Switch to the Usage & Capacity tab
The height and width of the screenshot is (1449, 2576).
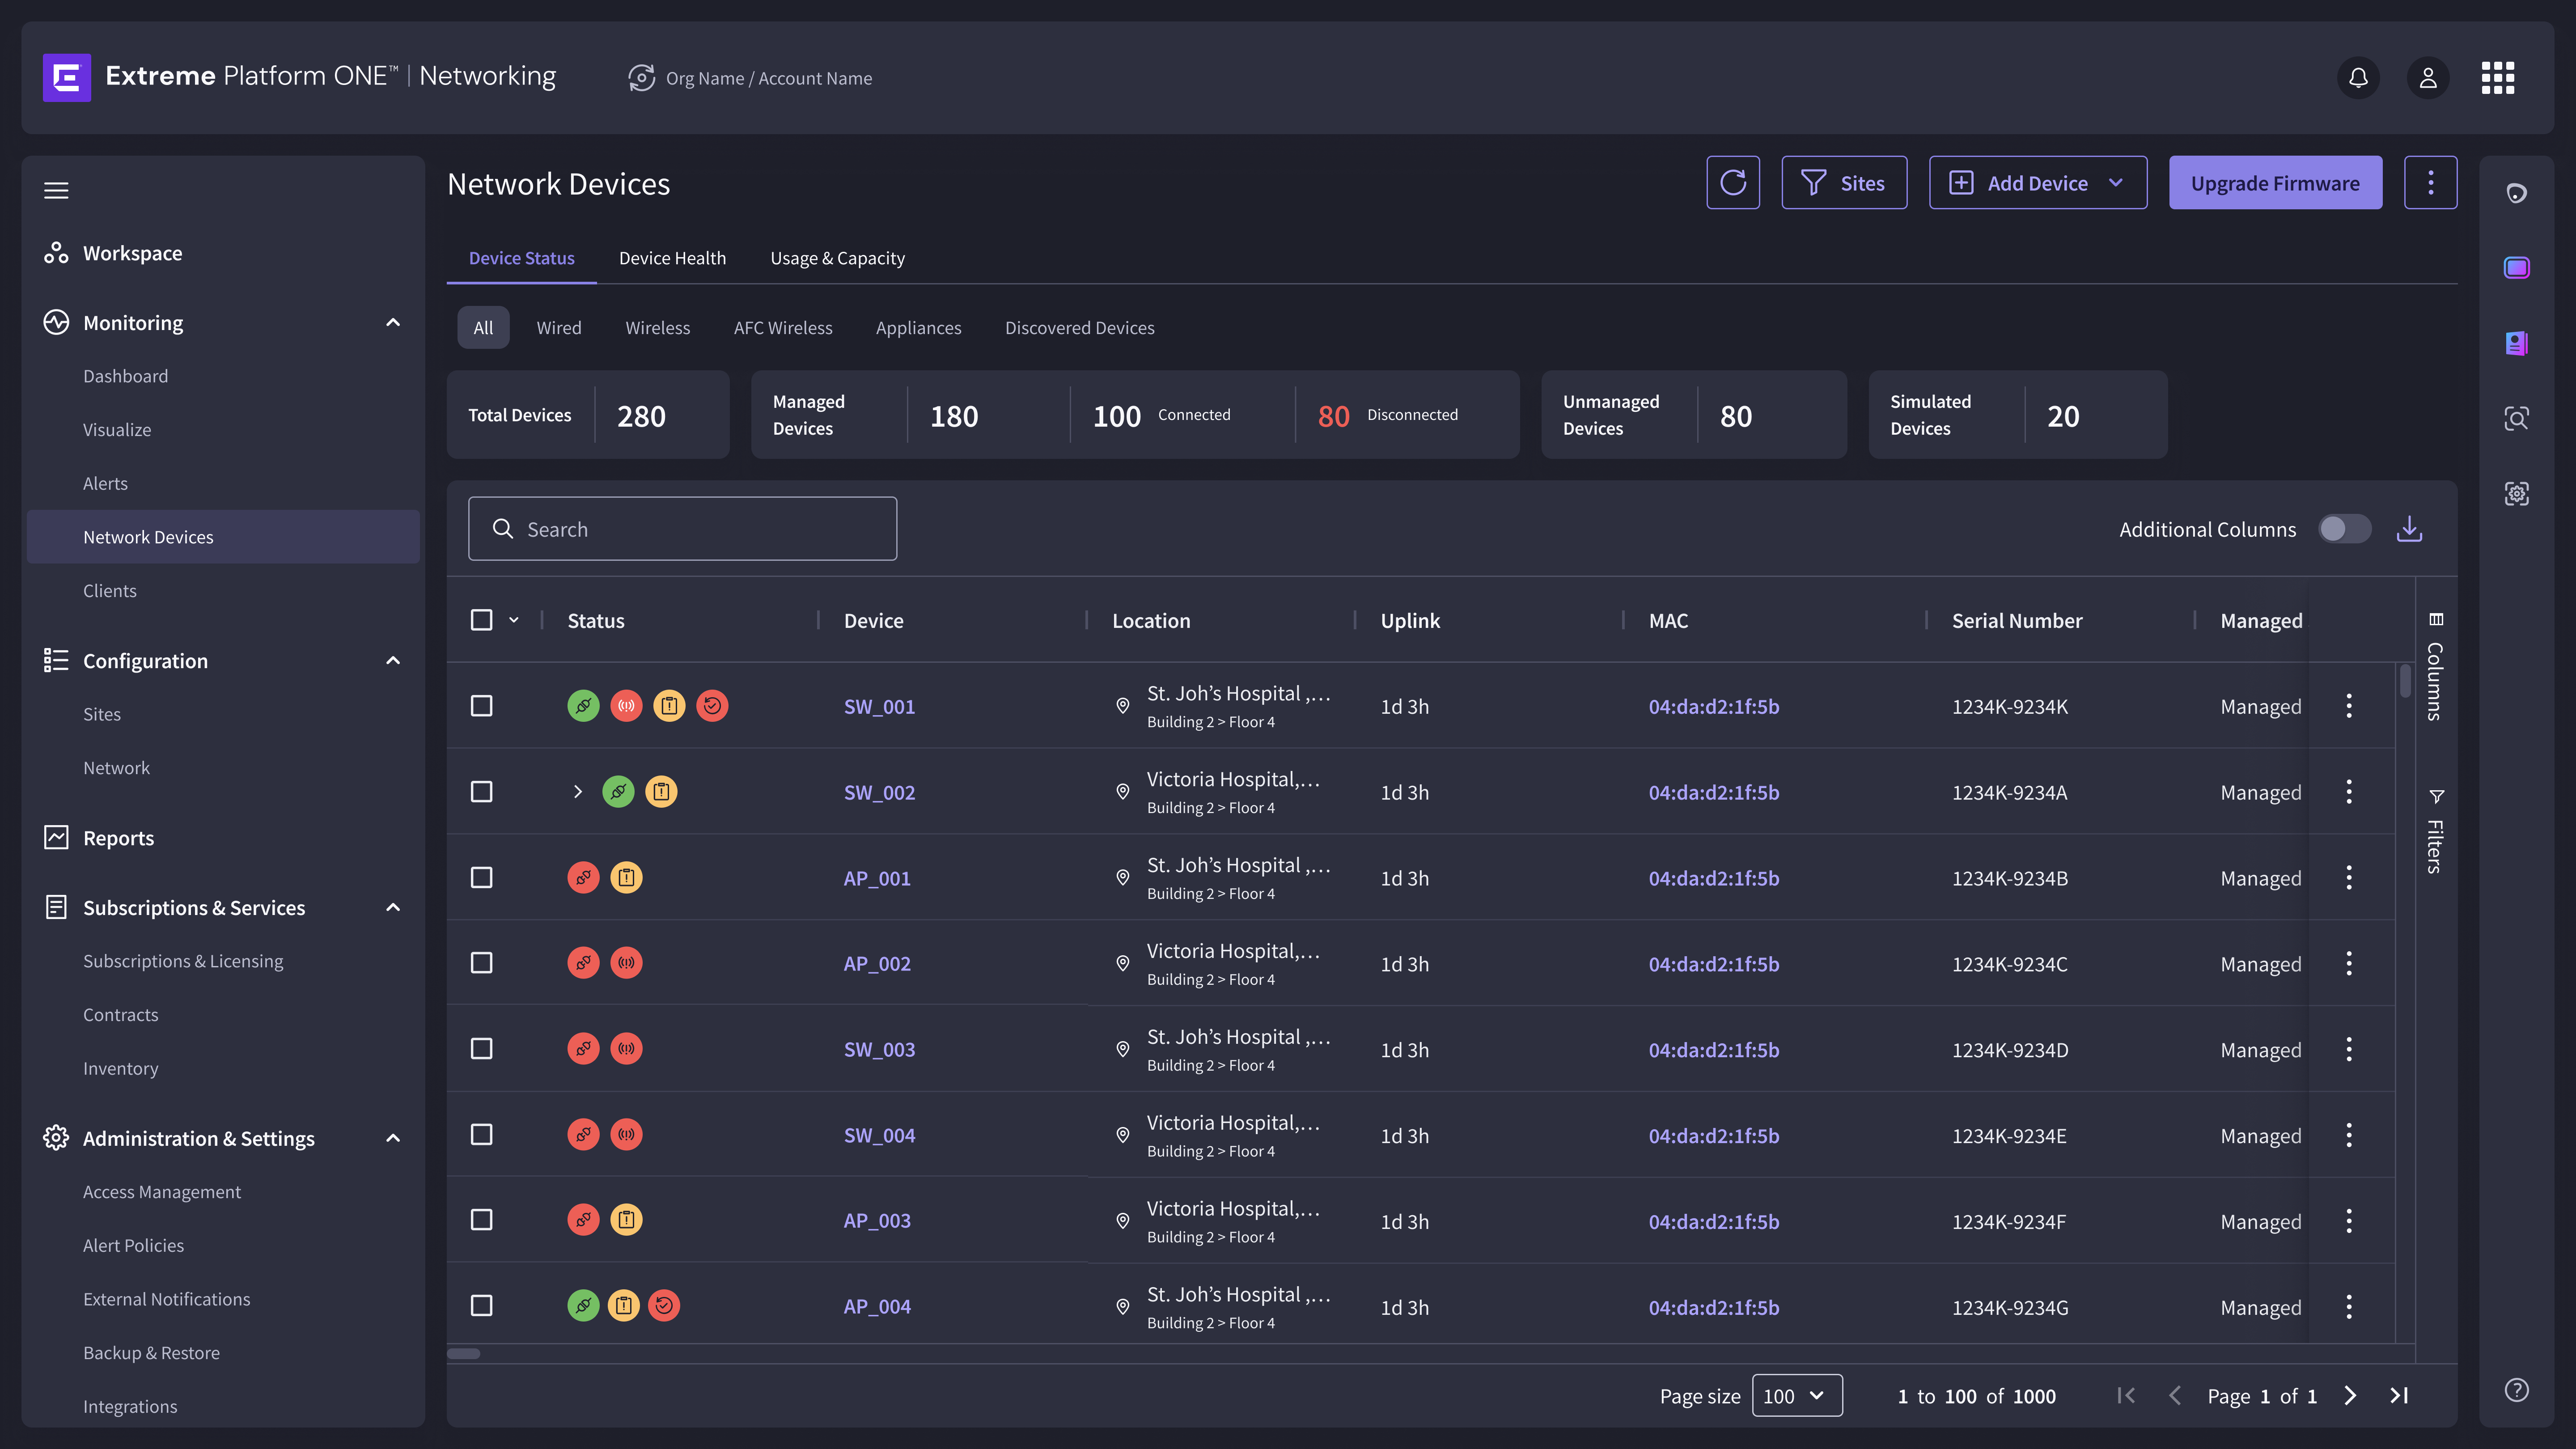(x=837, y=258)
